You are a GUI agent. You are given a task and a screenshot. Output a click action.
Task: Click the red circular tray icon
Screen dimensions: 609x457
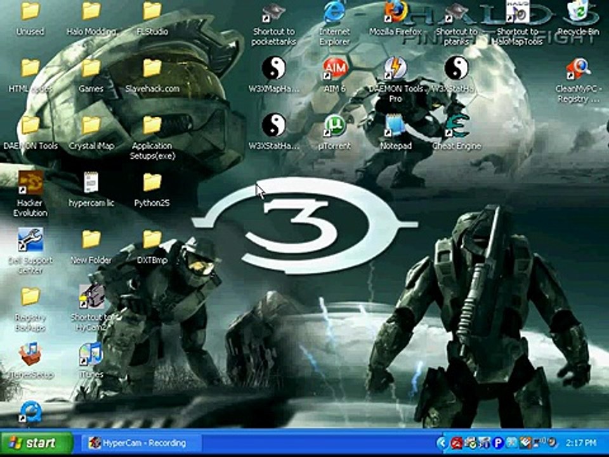click(456, 443)
